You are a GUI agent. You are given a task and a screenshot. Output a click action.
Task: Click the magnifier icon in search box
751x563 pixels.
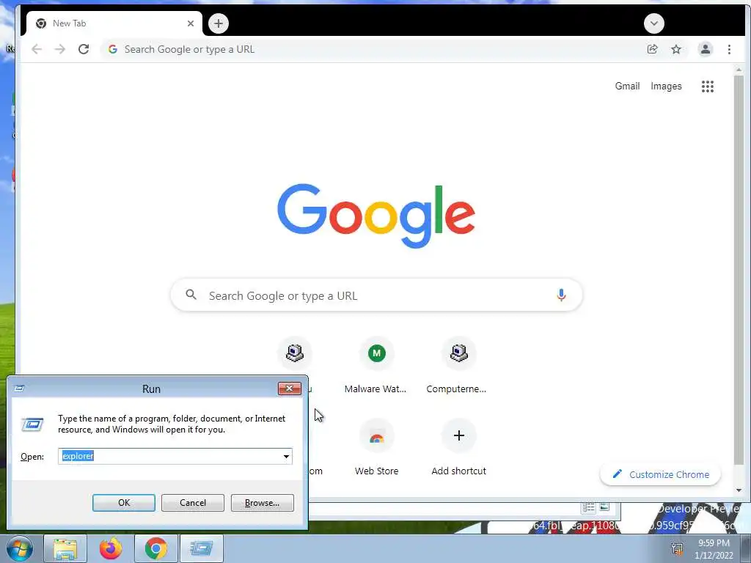pos(191,295)
